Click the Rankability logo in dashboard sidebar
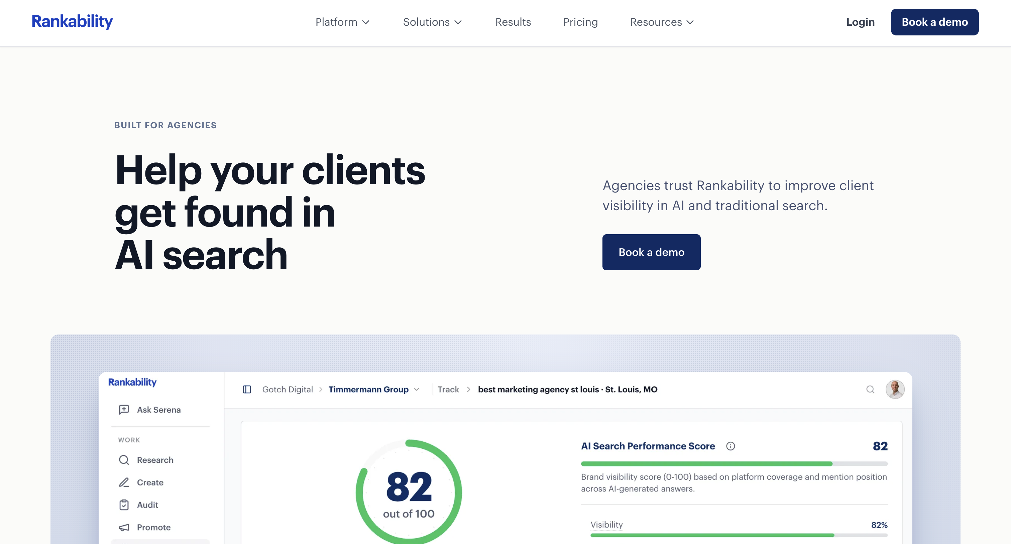Screen dimensions: 1011x544 pyautogui.click(x=132, y=382)
